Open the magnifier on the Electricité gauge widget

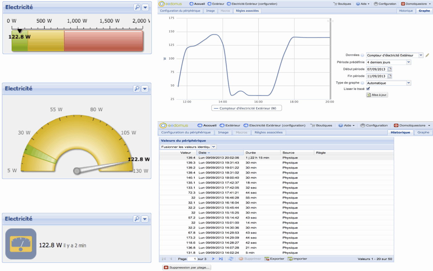click(137, 89)
